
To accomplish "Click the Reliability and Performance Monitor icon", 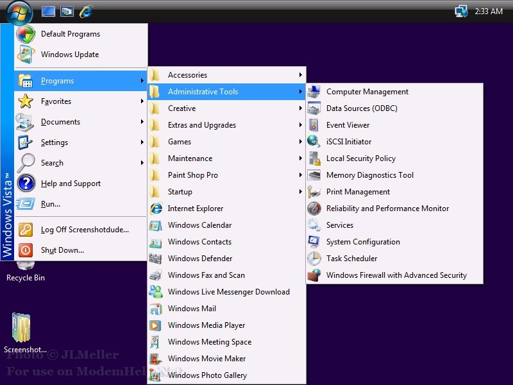I will 314,209.
